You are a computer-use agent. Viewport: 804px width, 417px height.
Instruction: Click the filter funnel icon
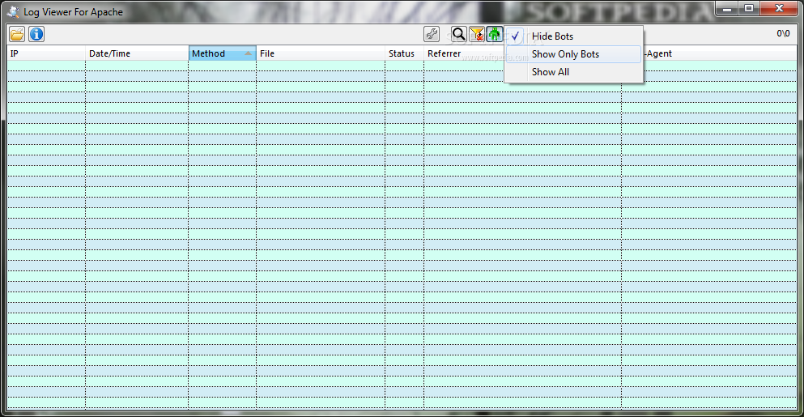click(x=477, y=34)
